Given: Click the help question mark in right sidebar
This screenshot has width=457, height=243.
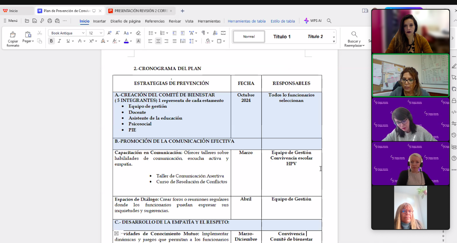Looking at the screenshot, I should click(x=454, y=158).
